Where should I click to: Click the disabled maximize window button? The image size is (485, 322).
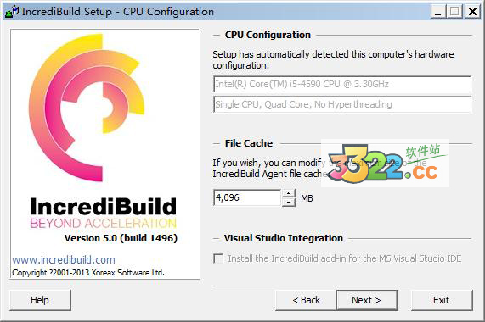point(454,12)
